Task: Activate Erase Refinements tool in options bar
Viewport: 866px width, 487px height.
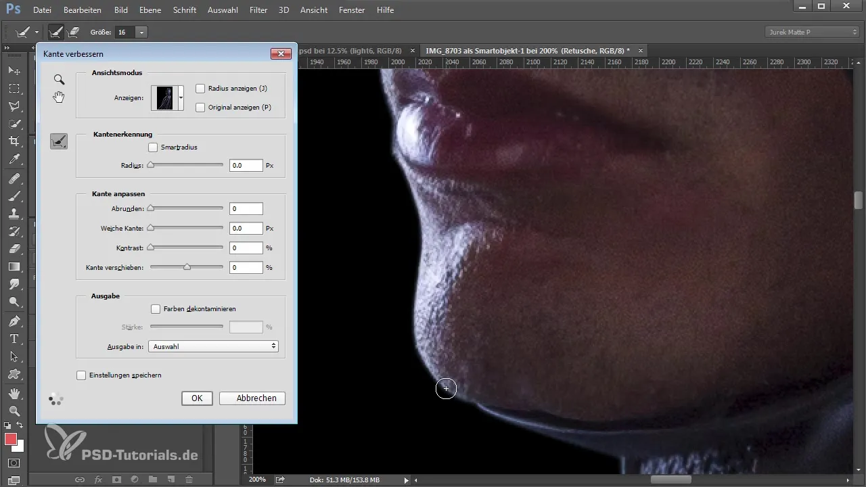Action: pyautogui.click(x=73, y=32)
